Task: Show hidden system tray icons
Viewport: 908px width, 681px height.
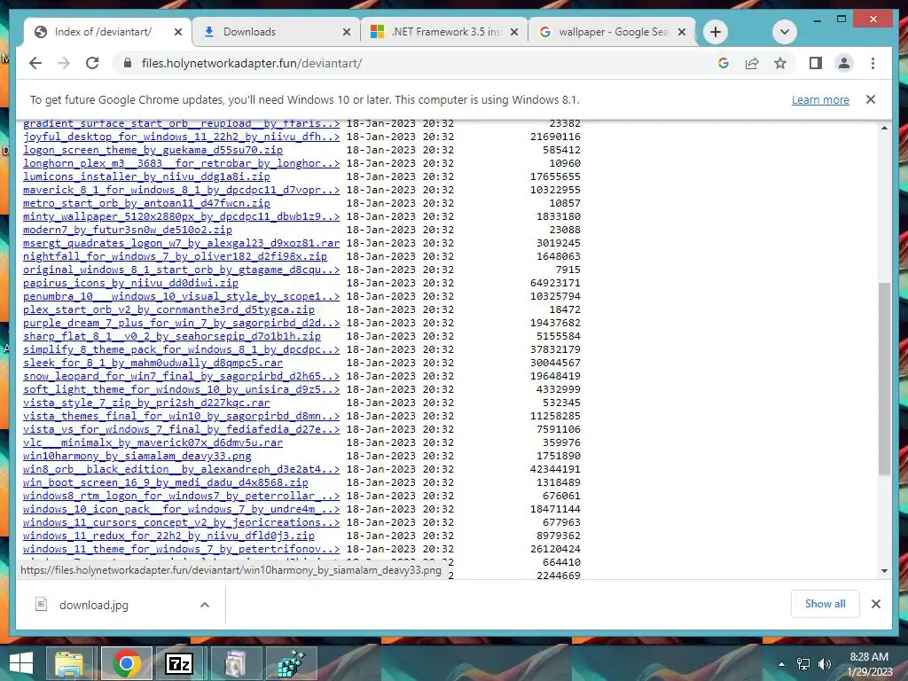Action: coord(782,664)
